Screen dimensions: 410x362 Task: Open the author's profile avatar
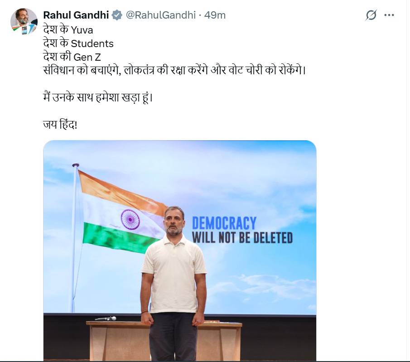24,21
